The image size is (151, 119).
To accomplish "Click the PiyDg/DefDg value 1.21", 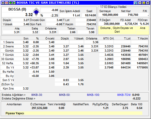I will 106,108.
